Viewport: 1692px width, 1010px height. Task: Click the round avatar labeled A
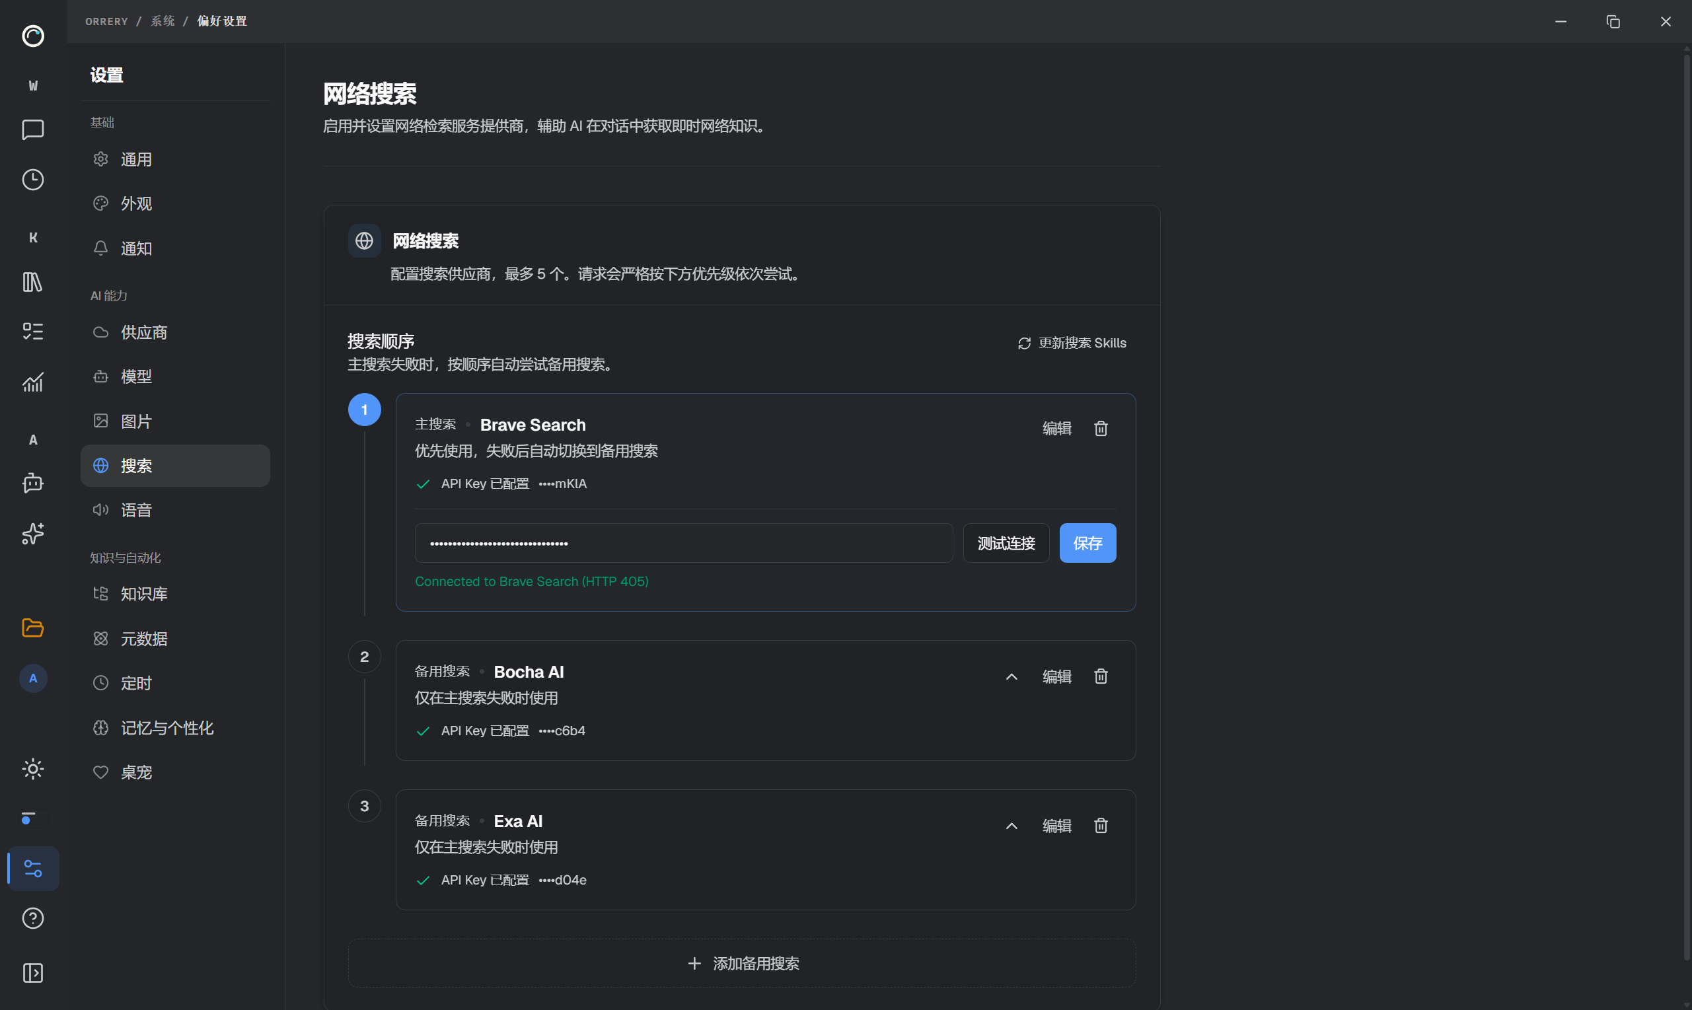pos(32,678)
